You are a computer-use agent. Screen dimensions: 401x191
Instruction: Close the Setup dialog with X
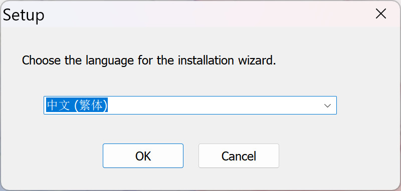(x=380, y=14)
